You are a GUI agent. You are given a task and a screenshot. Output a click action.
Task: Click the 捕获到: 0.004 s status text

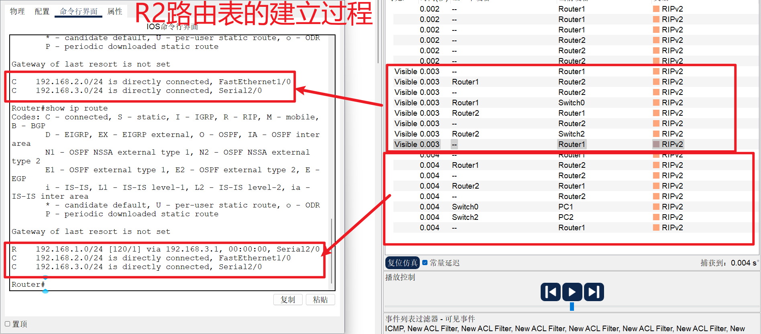[728, 263]
